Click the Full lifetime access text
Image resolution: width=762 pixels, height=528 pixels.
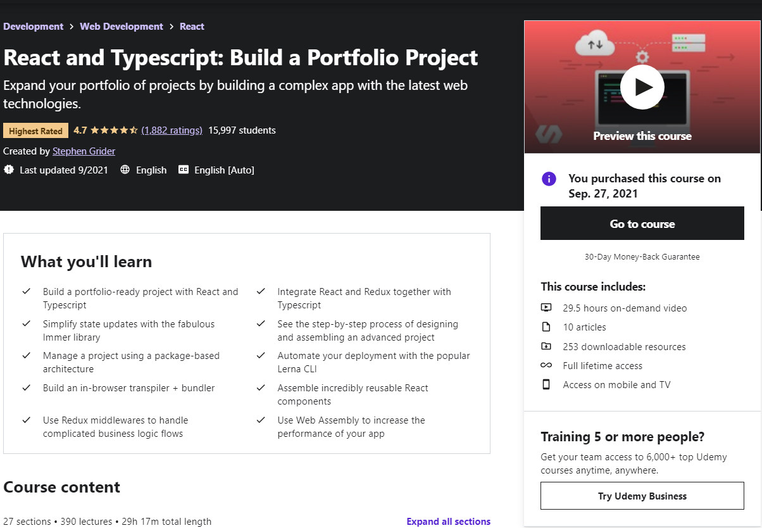coord(603,366)
